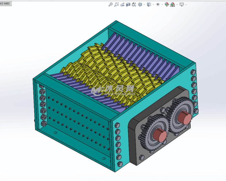Open the View Settings dropdown arrow
This screenshot has height=181, width=226.
(x=186, y=4)
